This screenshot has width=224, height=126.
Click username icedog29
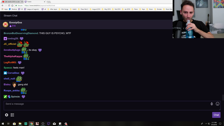[x=13, y=38]
